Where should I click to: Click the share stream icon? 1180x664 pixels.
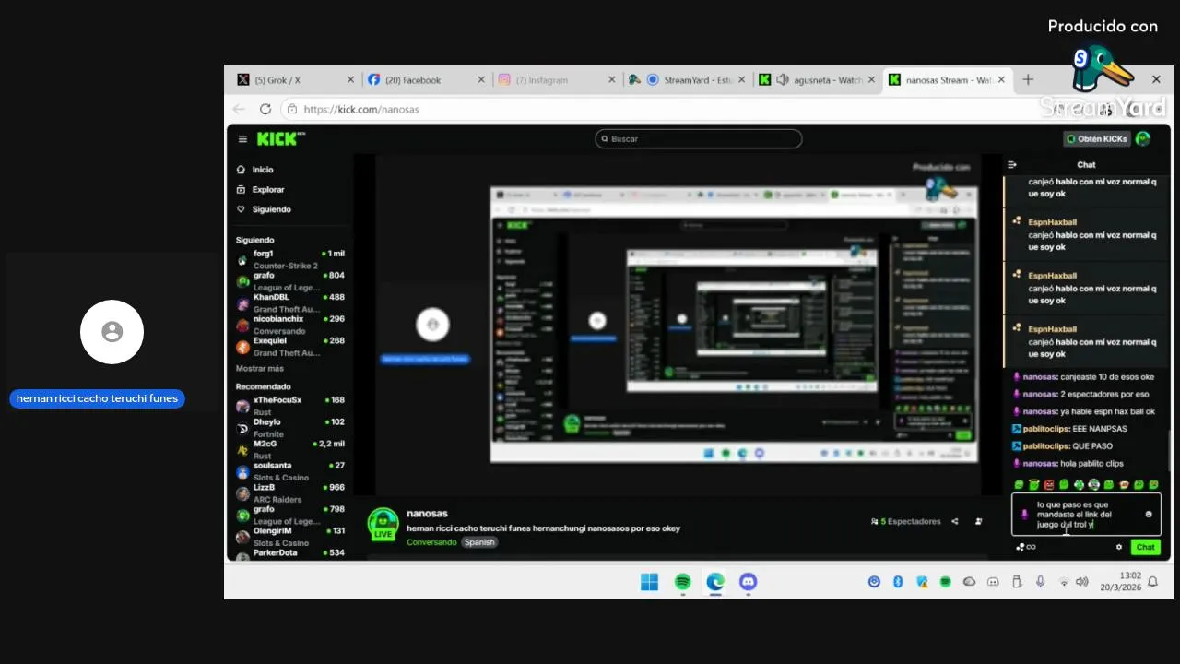click(x=955, y=522)
